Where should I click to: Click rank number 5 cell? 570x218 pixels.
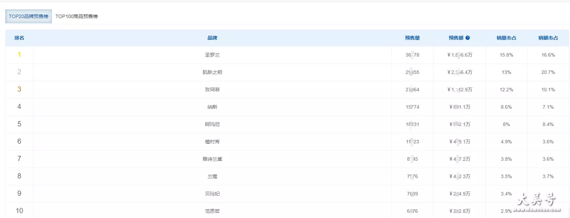pyautogui.click(x=19, y=124)
